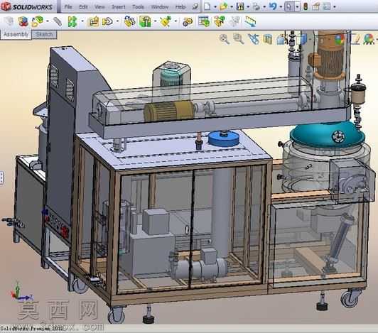Expand the Insert Components dropdown arrow
The width and height of the screenshot is (378, 333).
[48, 21]
